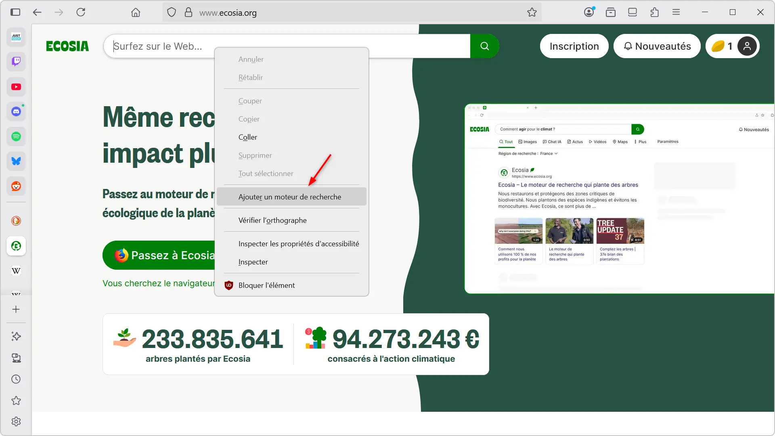Select the Ecosia sidebar shortcut
This screenshot has height=436, width=775.
16,246
